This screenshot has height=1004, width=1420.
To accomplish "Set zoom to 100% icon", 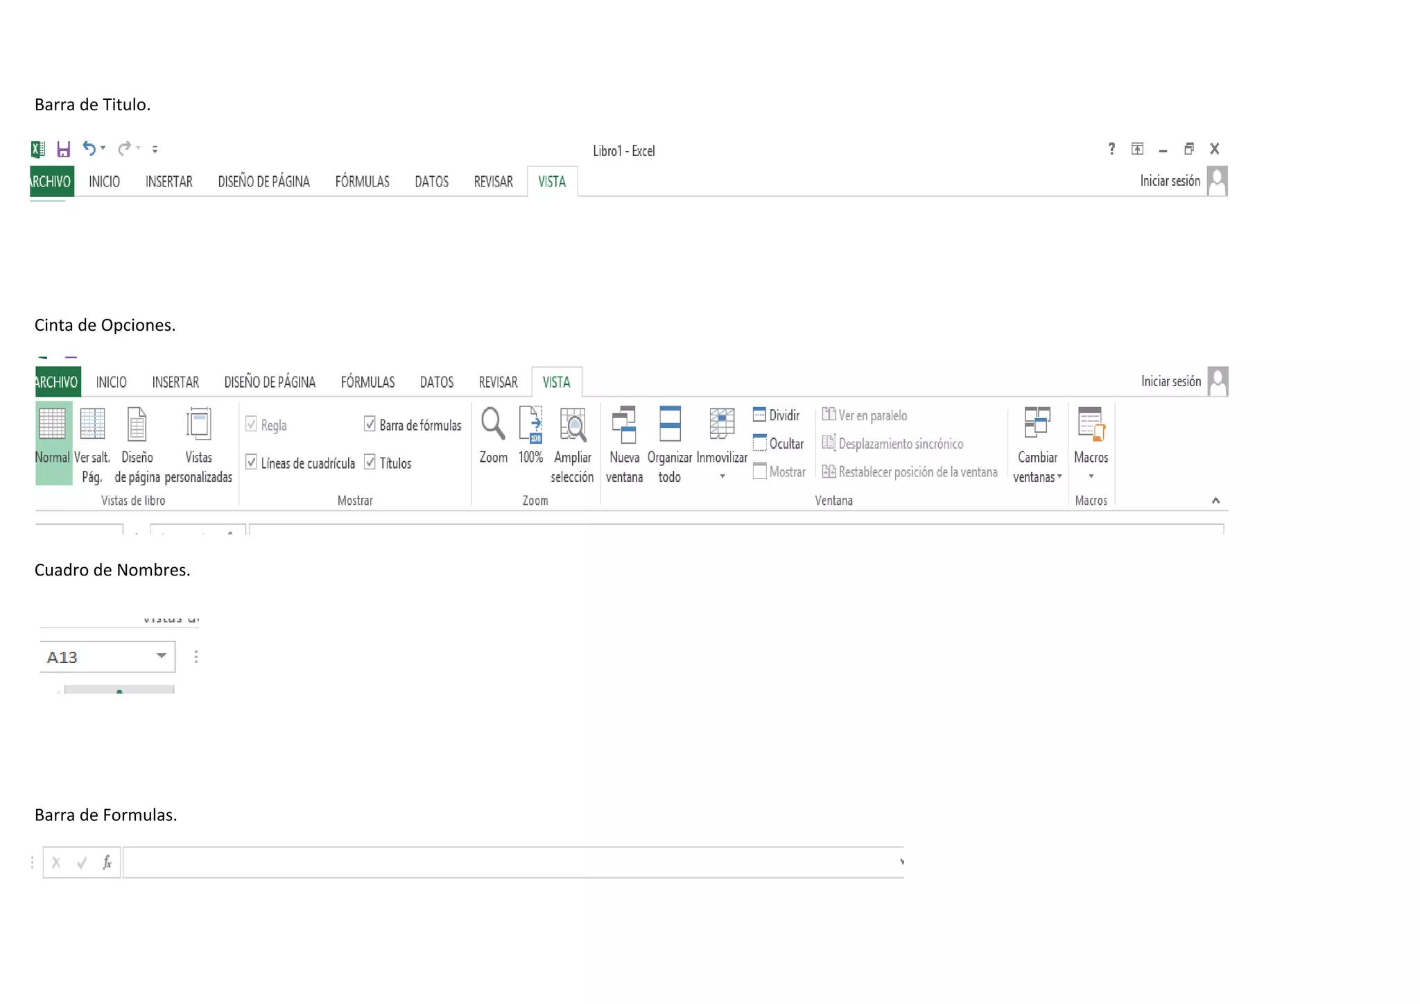I will [x=531, y=424].
